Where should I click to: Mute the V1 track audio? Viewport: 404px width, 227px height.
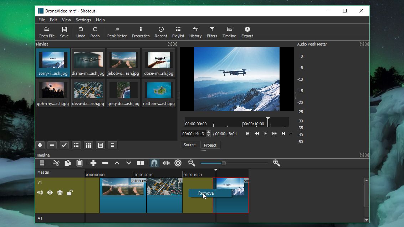coord(40,192)
